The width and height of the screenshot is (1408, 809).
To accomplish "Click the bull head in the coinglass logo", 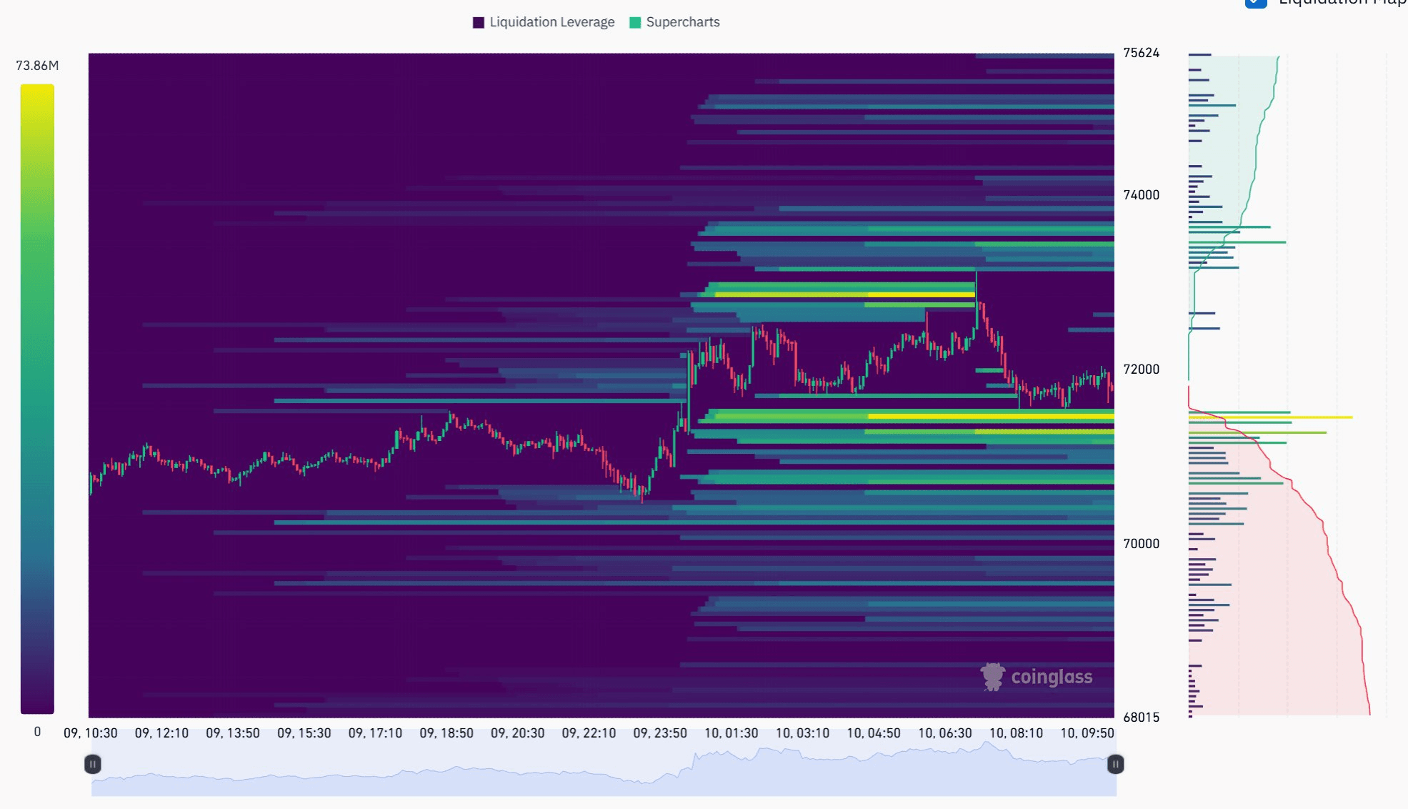I will (992, 675).
